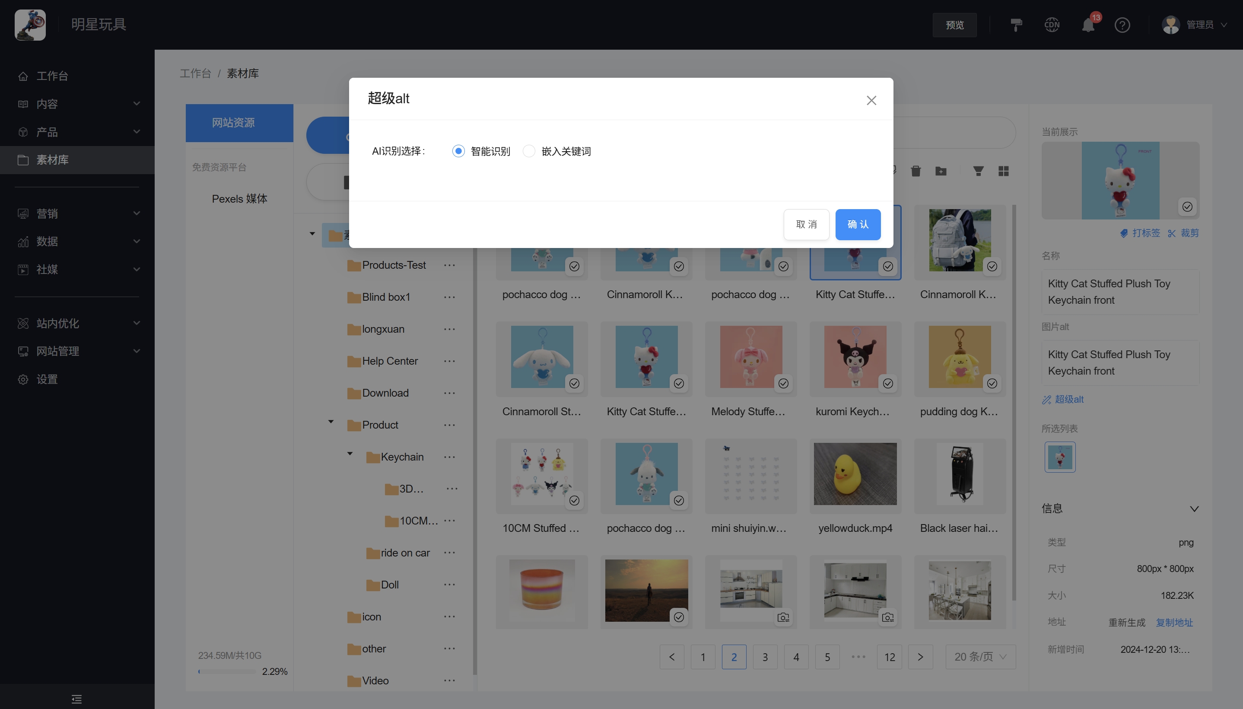Click the 确认 button
The height and width of the screenshot is (709, 1243).
(x=857, y=224)
